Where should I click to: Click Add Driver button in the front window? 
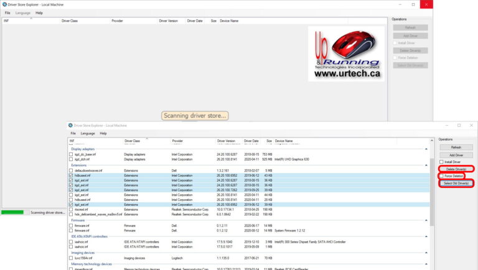(456, 155)
